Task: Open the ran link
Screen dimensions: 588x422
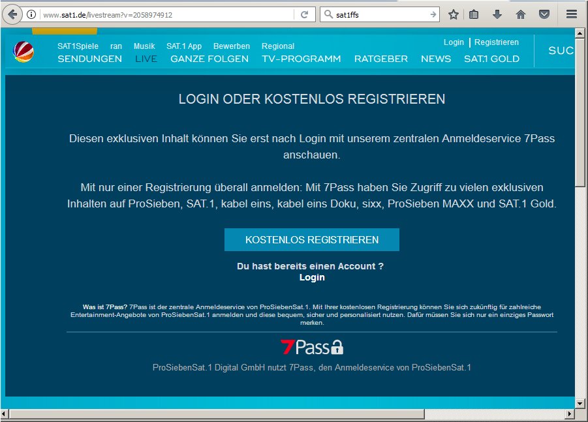Action: pyautogui.click(x=116, y=46)
